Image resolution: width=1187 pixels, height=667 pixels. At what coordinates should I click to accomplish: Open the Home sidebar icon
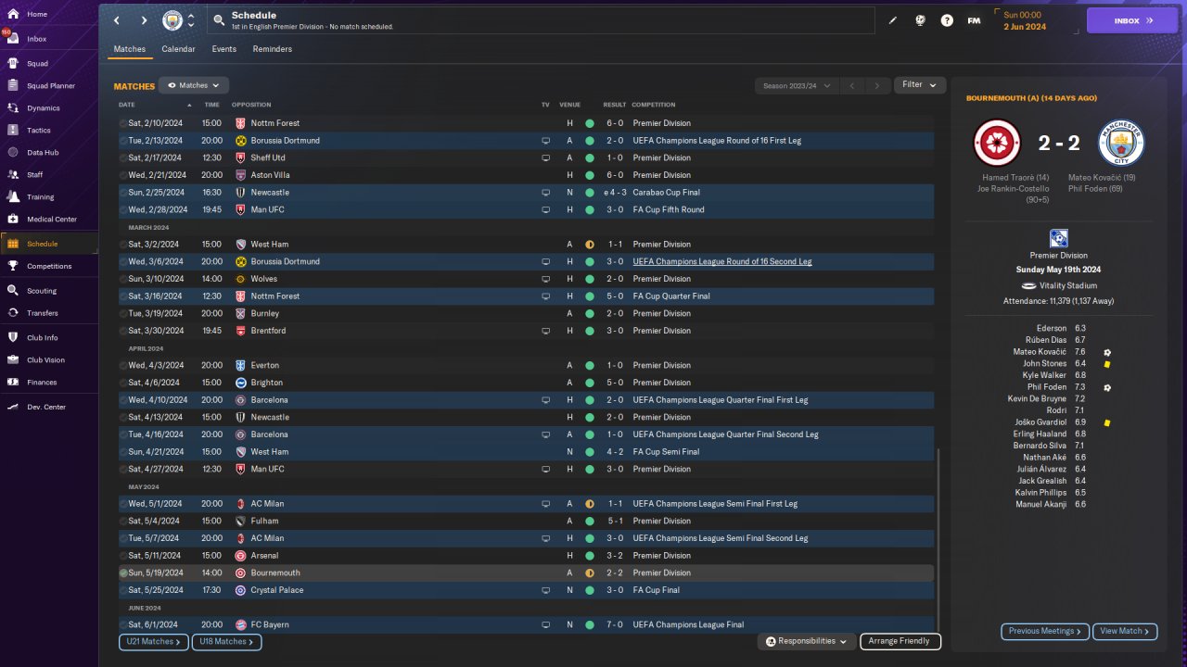point(13,14)
